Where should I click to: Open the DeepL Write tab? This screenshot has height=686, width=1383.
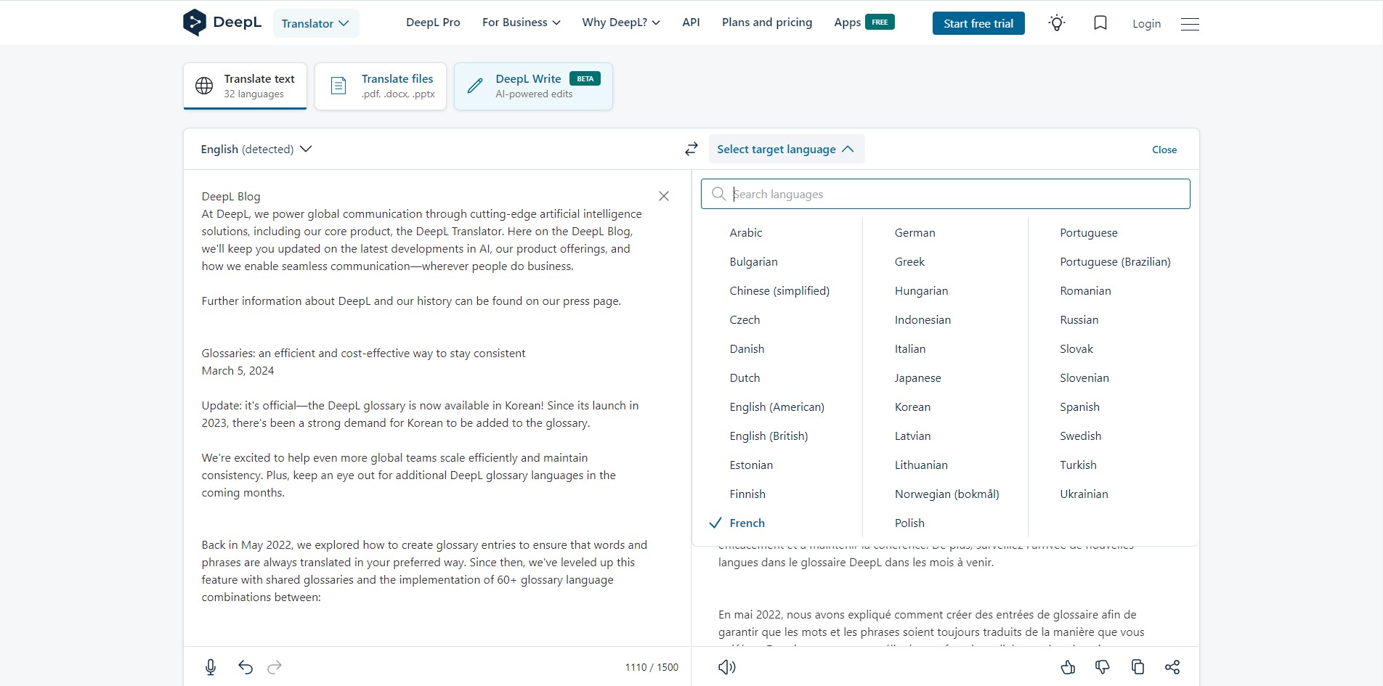click(x=533, y=86)
